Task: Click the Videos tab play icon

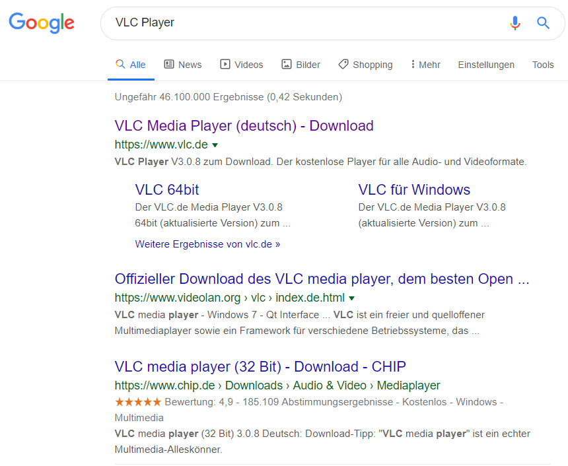Action: coord(225,65)
